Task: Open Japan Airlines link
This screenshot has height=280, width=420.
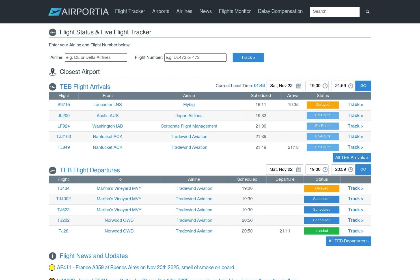Action: coord(189,116)
